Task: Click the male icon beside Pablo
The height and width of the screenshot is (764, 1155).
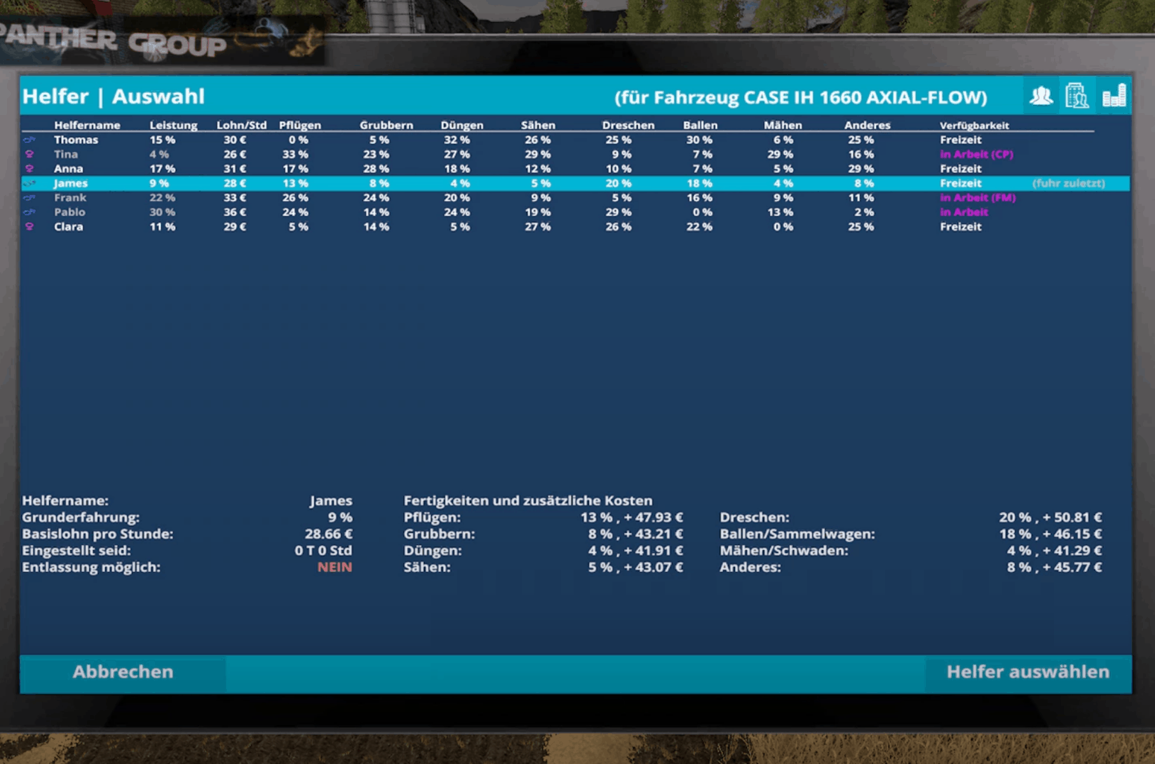Action: [29, 212]
